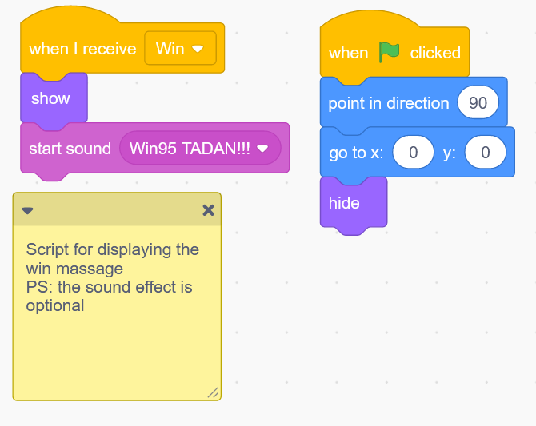
Task: Open the Win95 TADAN!!! sound dropdown
Action: click(x=200, y=149)
